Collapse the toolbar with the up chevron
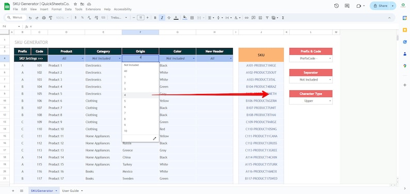Viewport: 410px width, 194px height. [389, 18]
